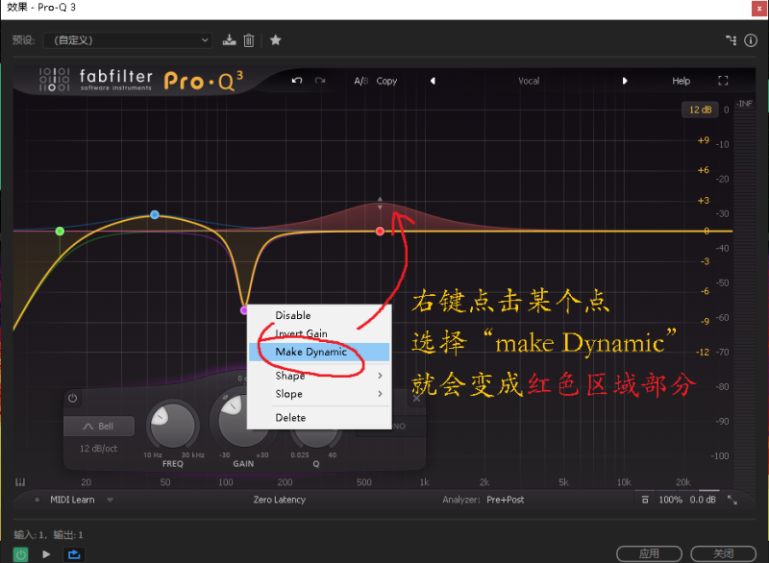Toggle the band enable power button
Image resolution: width=769 pixels, height=563 pixels.
click(73, 398)
